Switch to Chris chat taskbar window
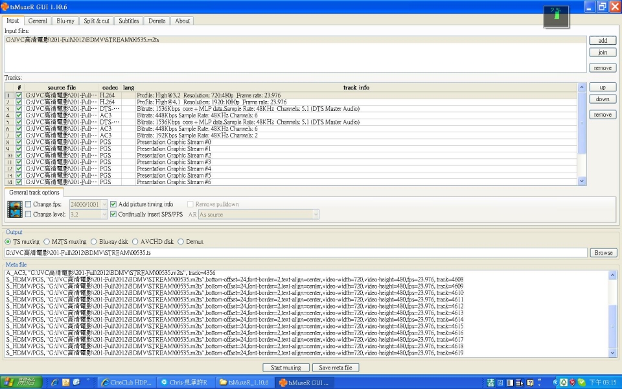 tap(186, 383)
